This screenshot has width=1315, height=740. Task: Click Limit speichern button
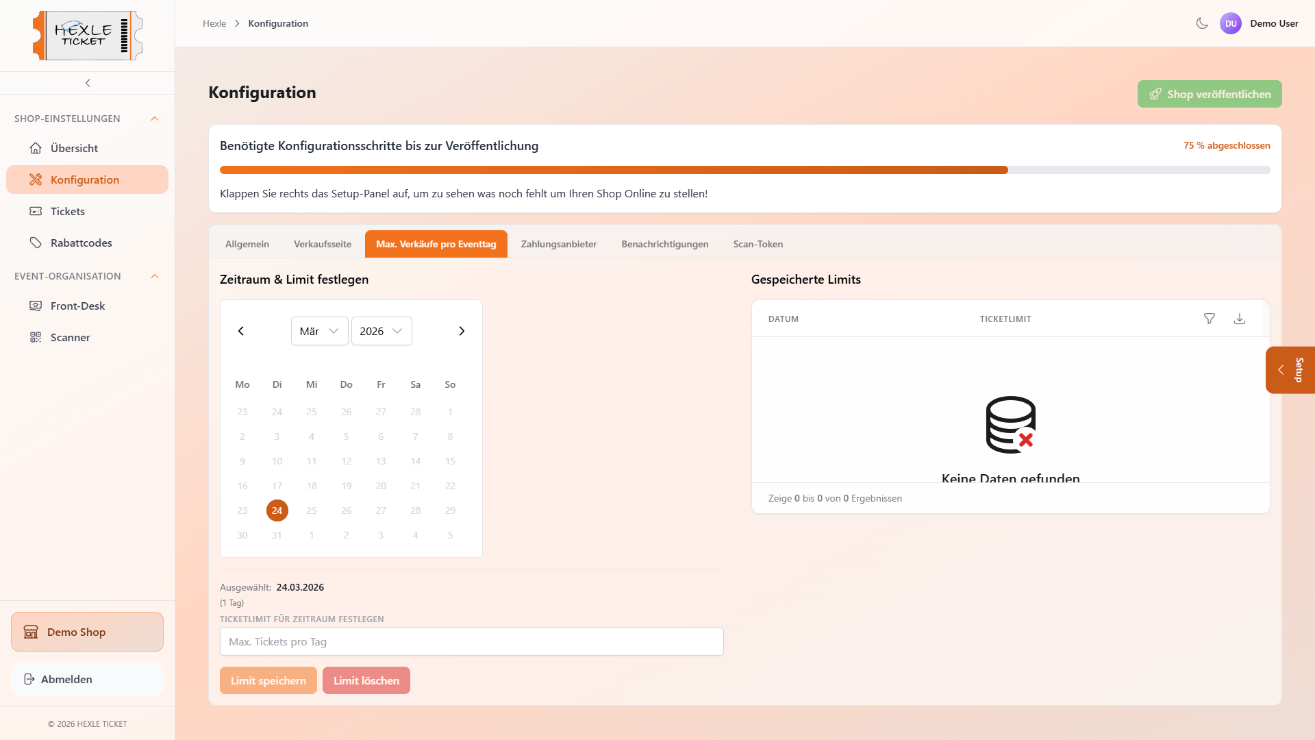[x=268, y=680]
